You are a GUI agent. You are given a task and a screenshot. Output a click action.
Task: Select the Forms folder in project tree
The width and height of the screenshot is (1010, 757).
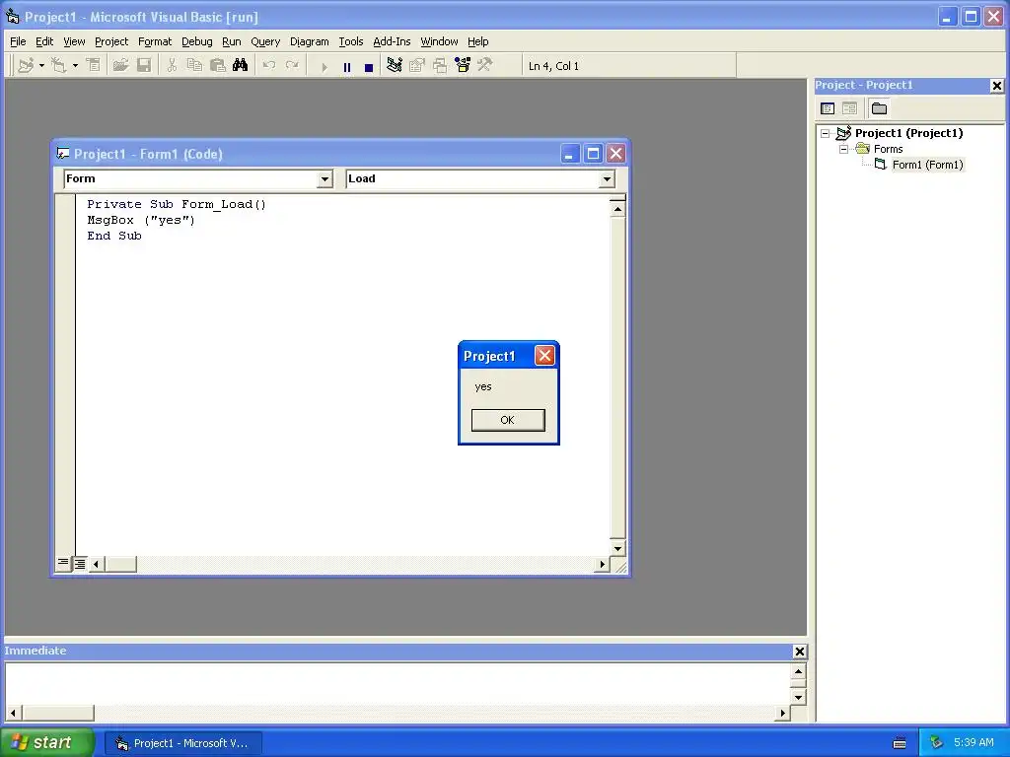889,150
